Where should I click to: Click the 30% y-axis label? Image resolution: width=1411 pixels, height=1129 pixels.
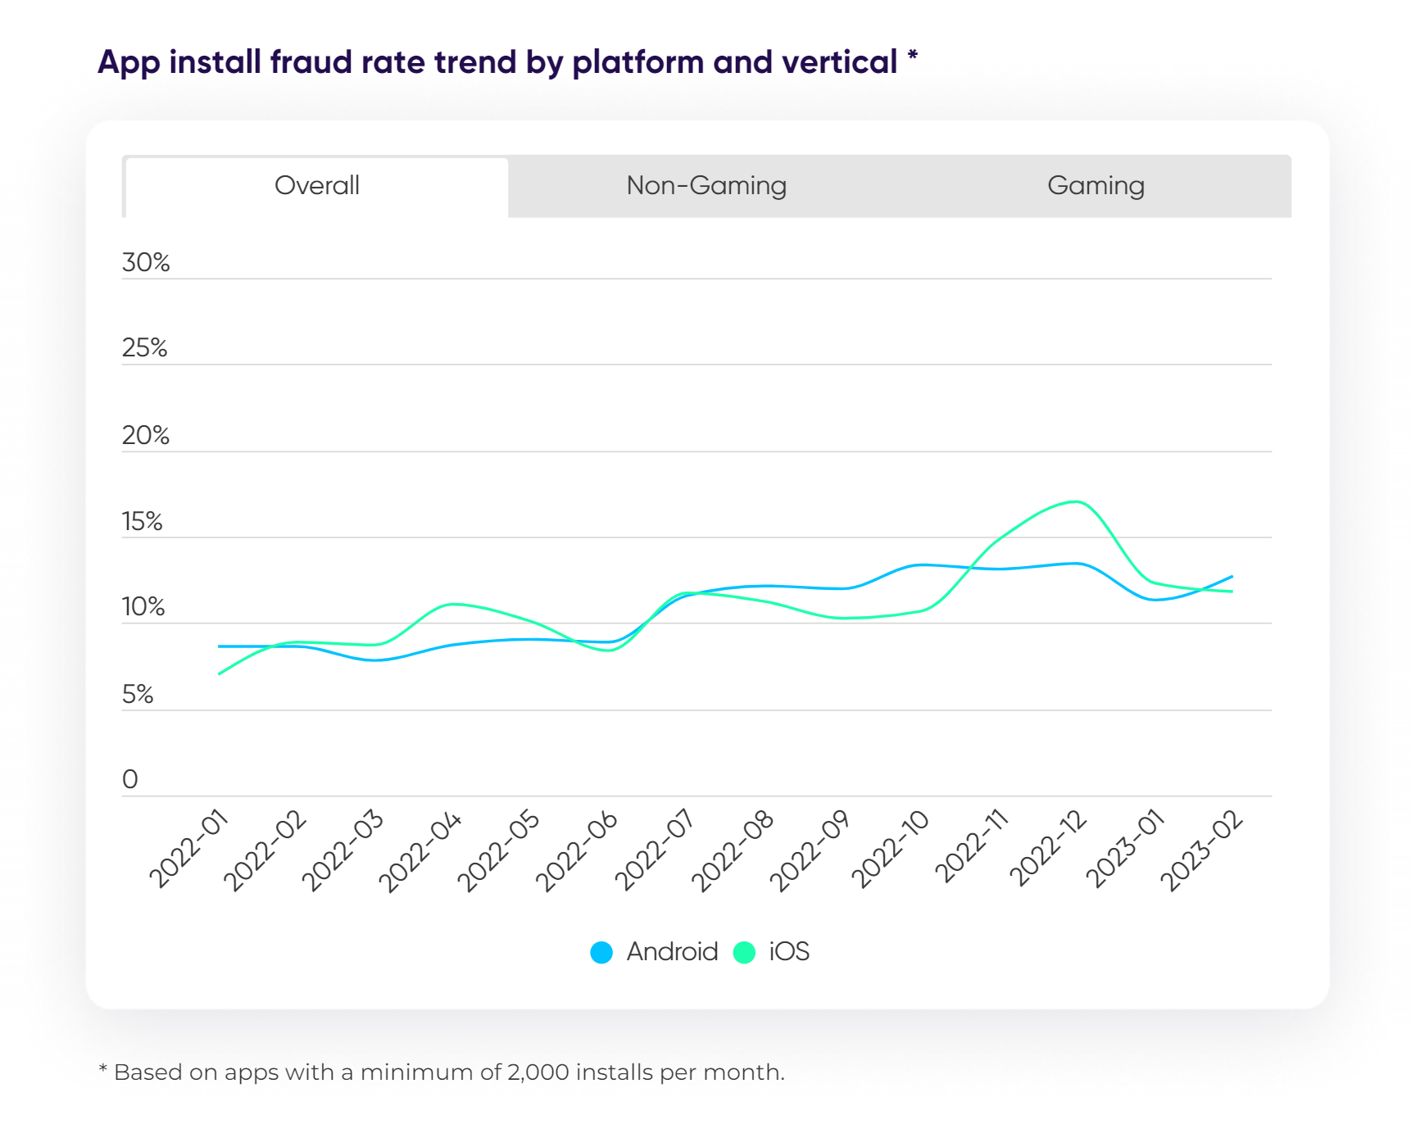[x=146, y=263]
